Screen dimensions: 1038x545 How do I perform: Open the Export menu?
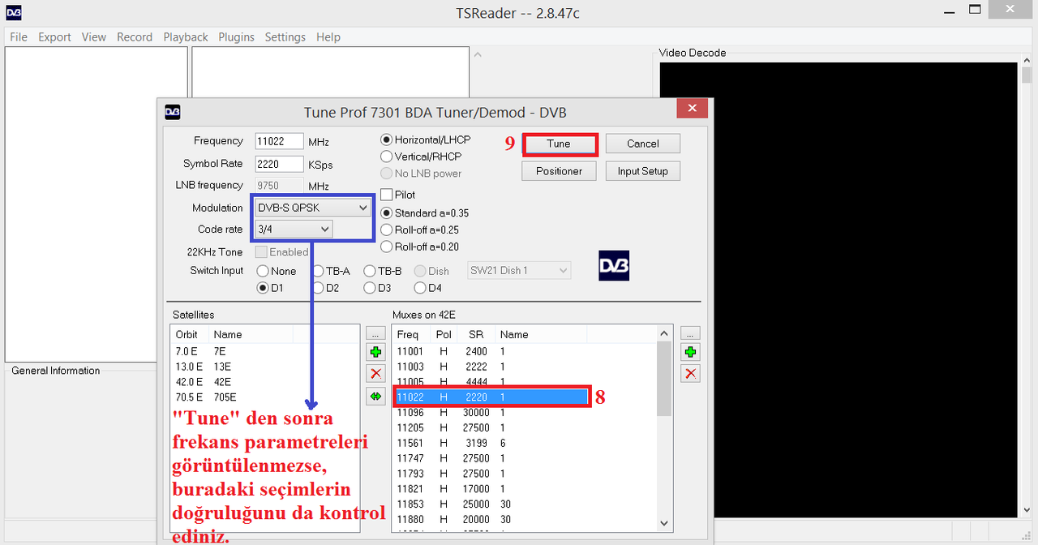click(x=54, y=37)
